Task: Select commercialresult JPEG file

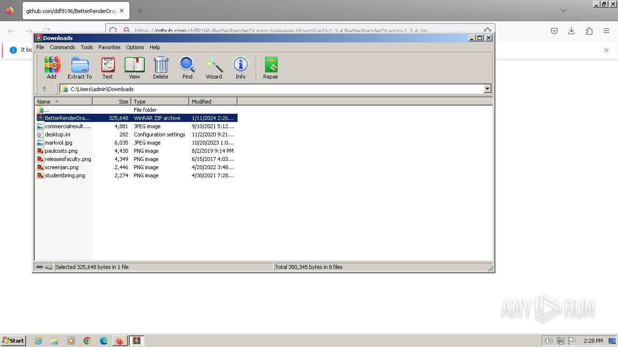Action: click(x=137, y=126)
